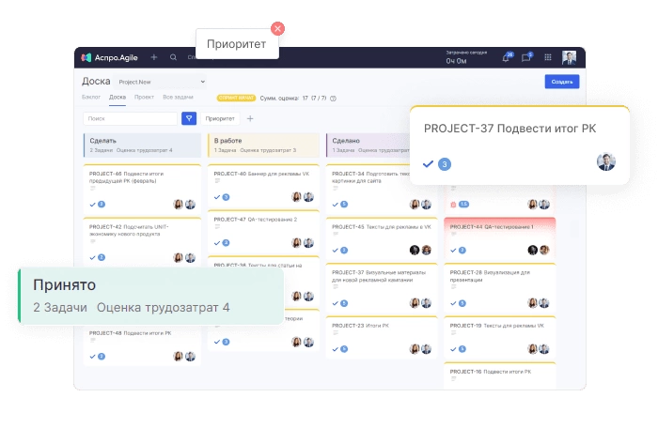Click the 0ч 0м time spent today indicator

click(x=457, y=61)
